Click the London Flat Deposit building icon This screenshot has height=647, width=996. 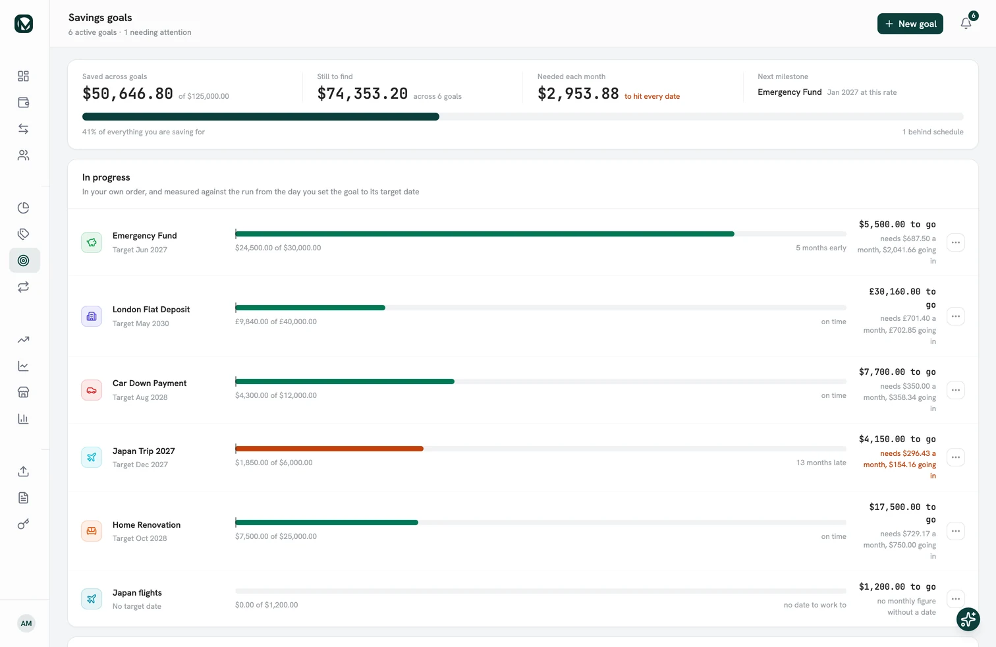(x=92, y=316)
